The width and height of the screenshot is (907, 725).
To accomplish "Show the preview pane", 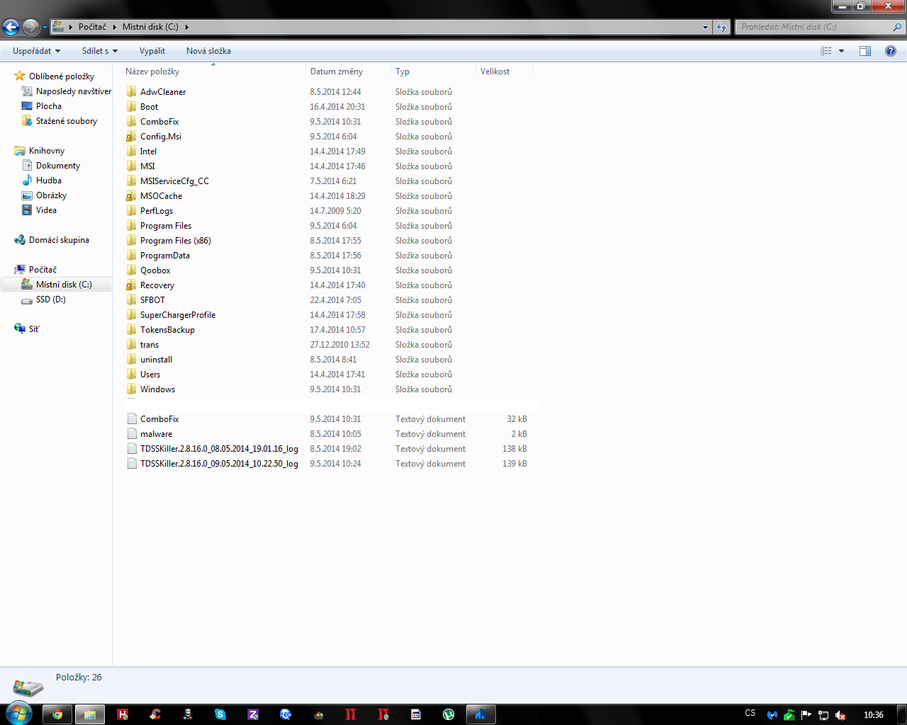I will click(865, 51).
